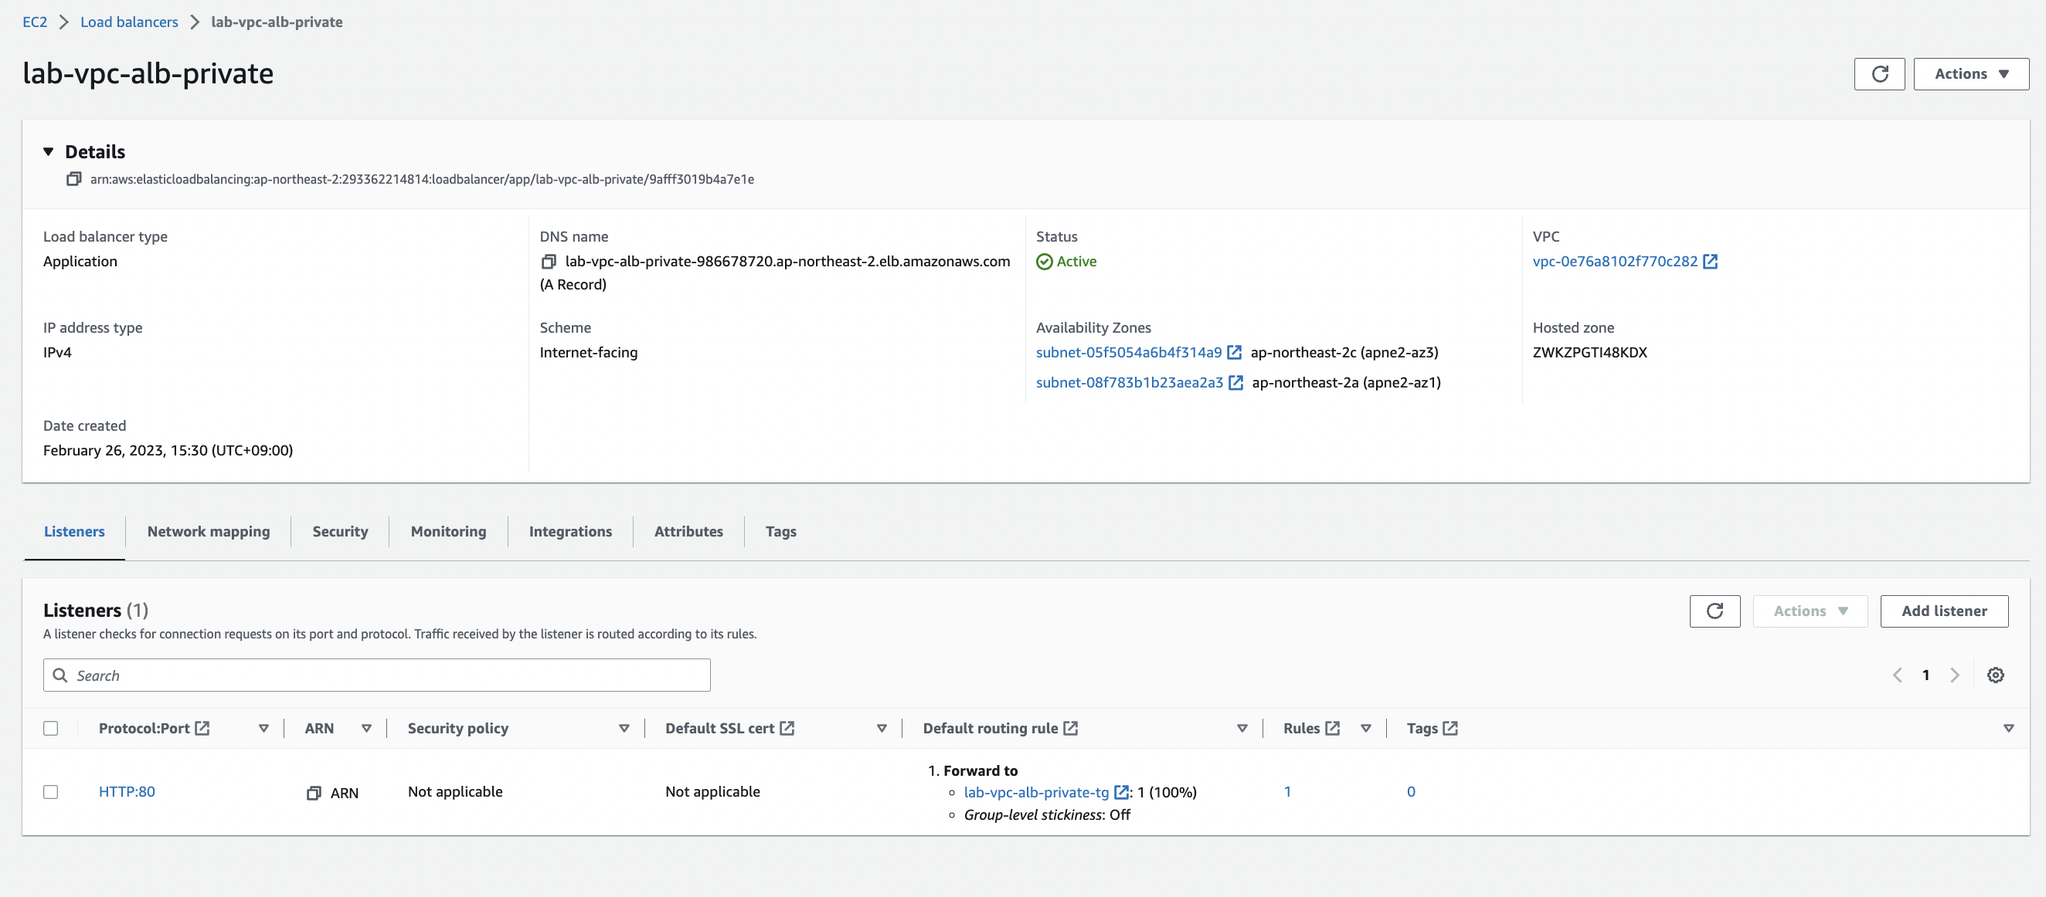Copy the load balancer ARN icon

[x=73, y=179]
